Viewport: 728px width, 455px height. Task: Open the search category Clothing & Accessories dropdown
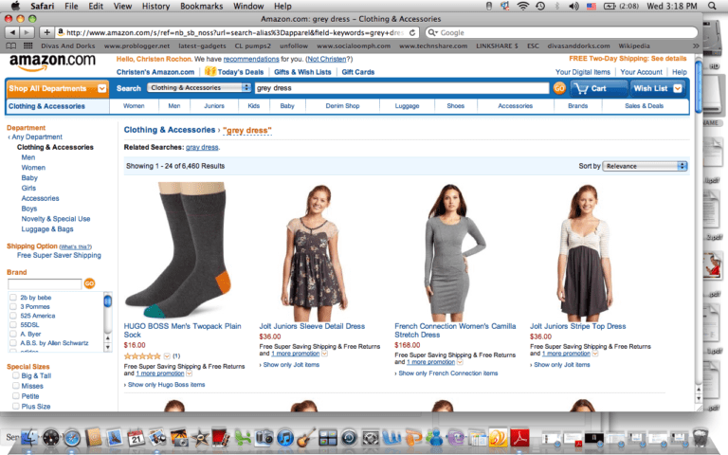(x=200, y=88)
